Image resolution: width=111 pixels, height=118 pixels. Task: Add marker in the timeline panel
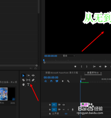(x=63, y=81)
